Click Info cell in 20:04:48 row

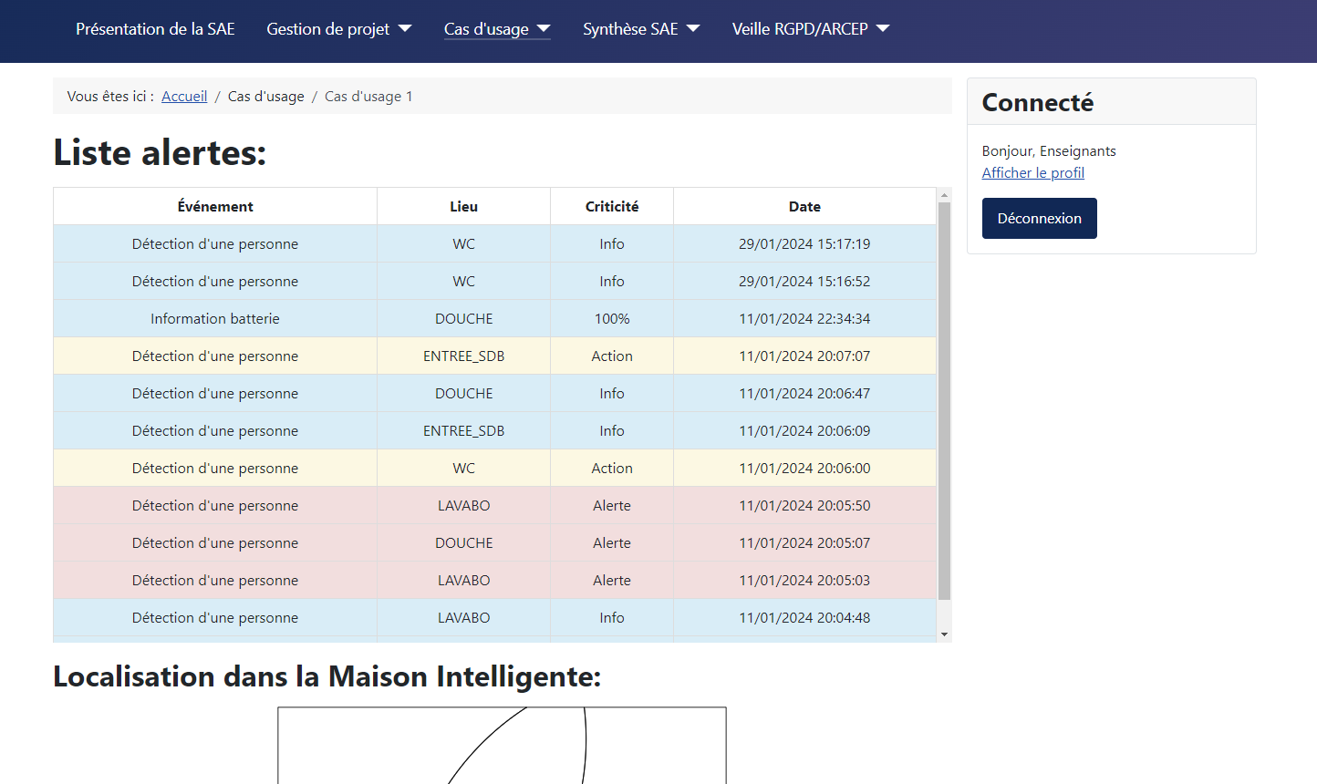(612, 617)
